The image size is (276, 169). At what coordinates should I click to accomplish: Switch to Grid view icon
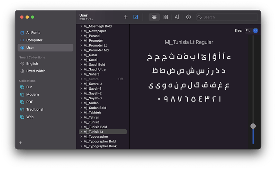(166, 17)
